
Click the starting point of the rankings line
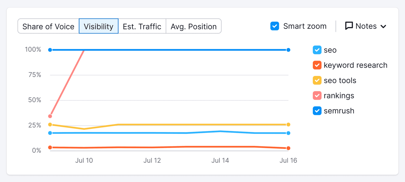point(50,116)
